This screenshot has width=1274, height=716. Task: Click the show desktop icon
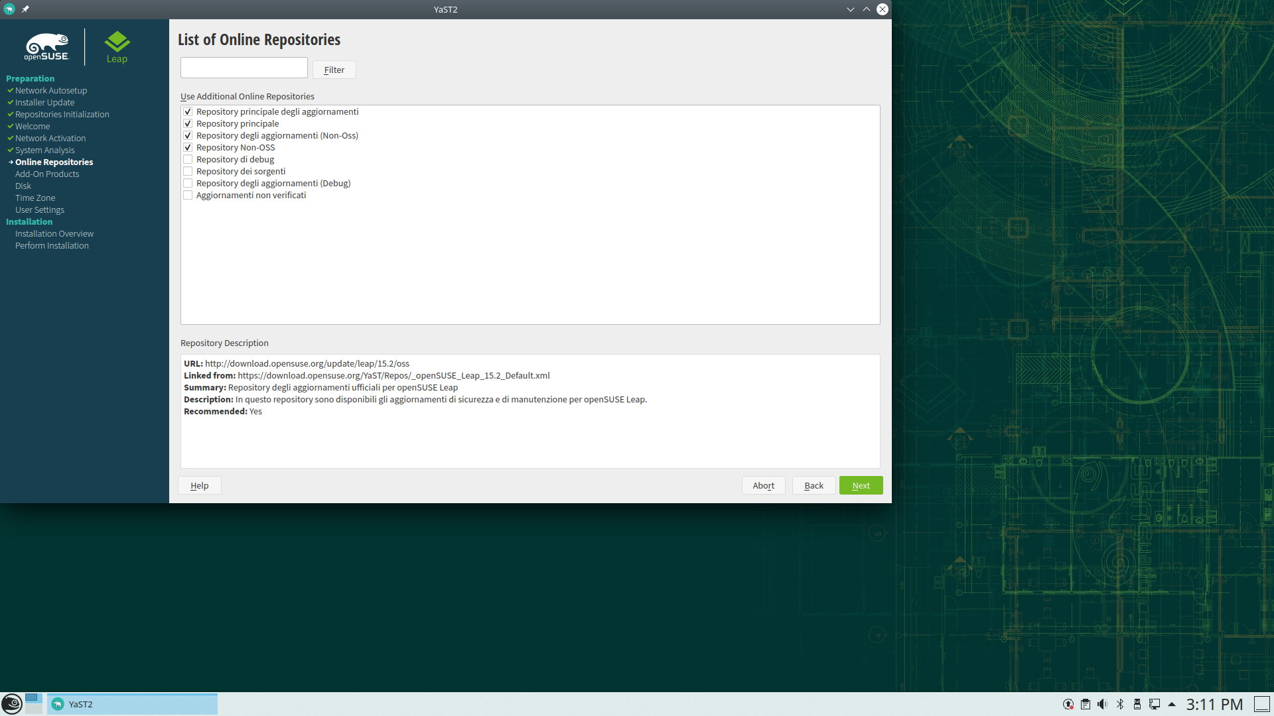1262,704
